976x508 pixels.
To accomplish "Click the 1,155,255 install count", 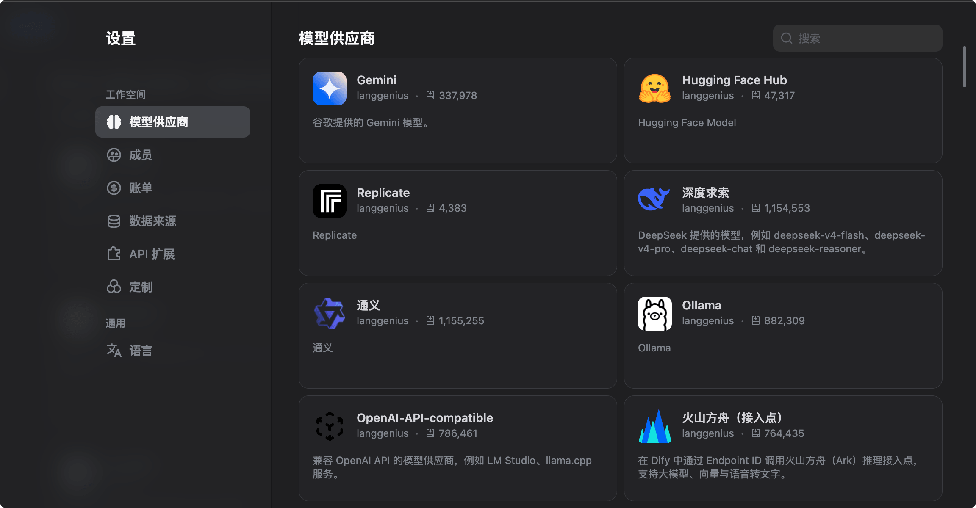I will click(x=461, y=320).
